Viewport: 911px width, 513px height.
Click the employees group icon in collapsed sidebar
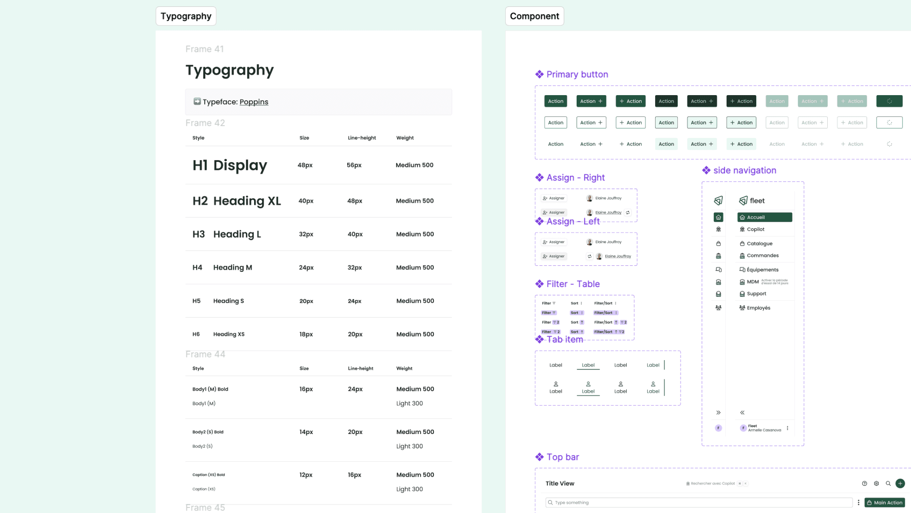click(x=718, y=308)
